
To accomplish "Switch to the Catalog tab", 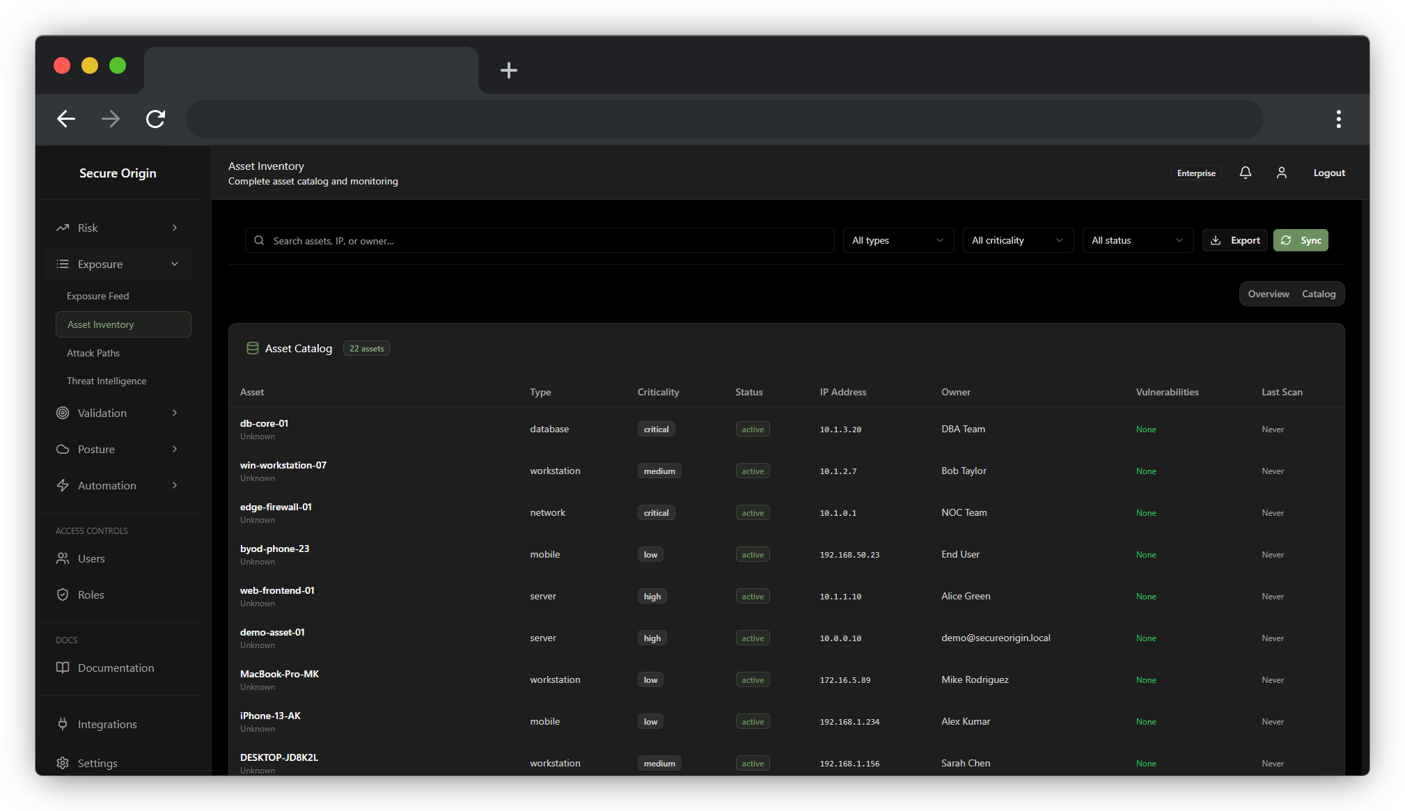I will tap(1318, 294).
